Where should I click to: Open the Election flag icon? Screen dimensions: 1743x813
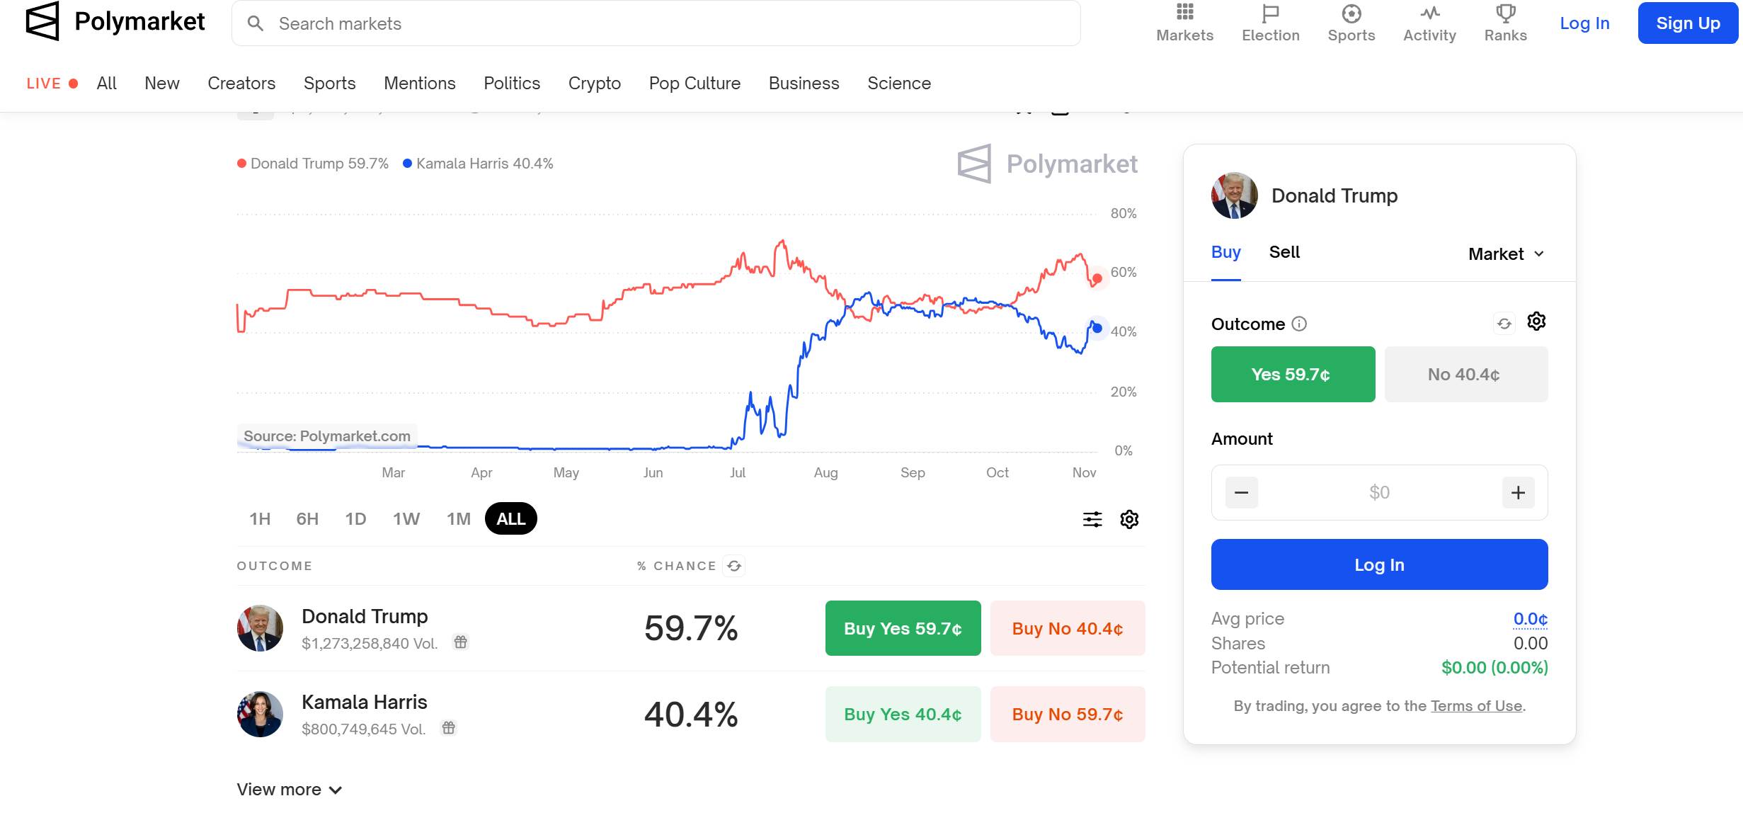coord(1270,13)
